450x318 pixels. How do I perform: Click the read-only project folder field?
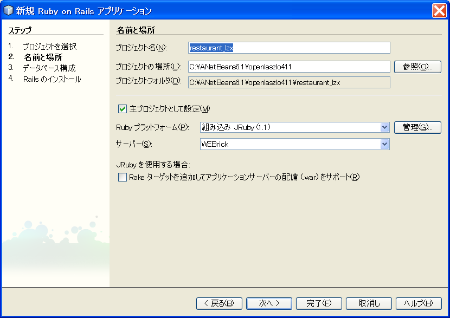click(x=289, y=82)
